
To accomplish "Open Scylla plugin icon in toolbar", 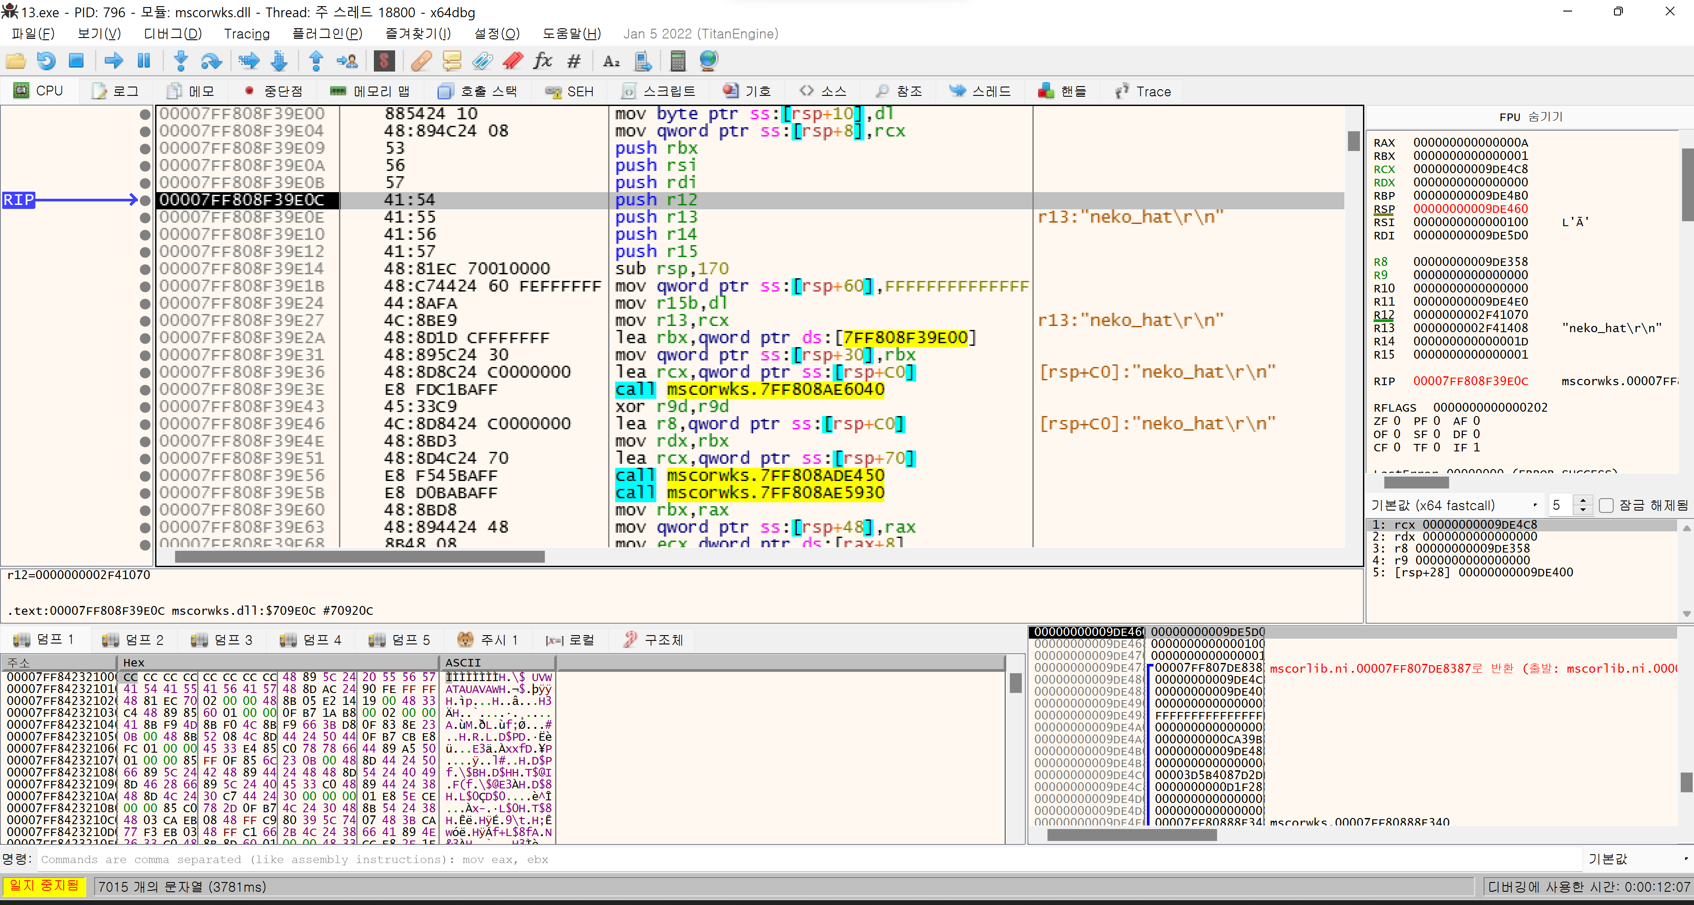I will 384,61.
